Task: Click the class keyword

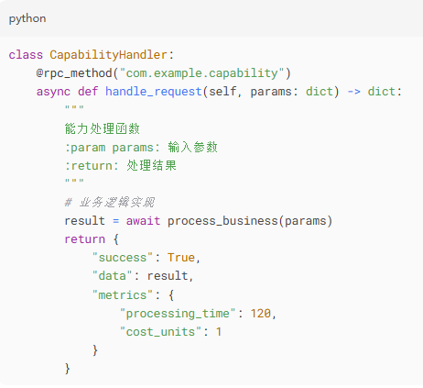Action: 26,55
